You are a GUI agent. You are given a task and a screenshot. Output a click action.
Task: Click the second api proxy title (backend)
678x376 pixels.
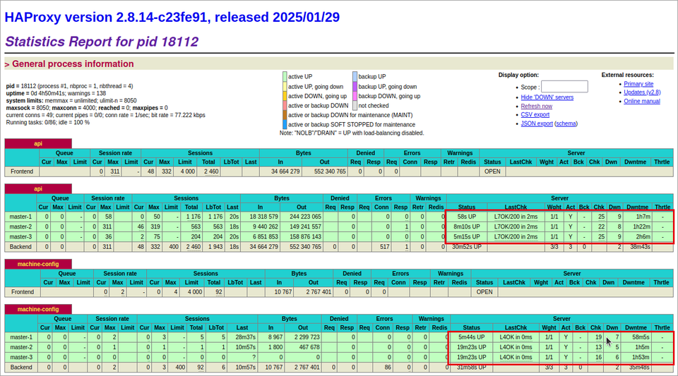[x=38, y=189]
